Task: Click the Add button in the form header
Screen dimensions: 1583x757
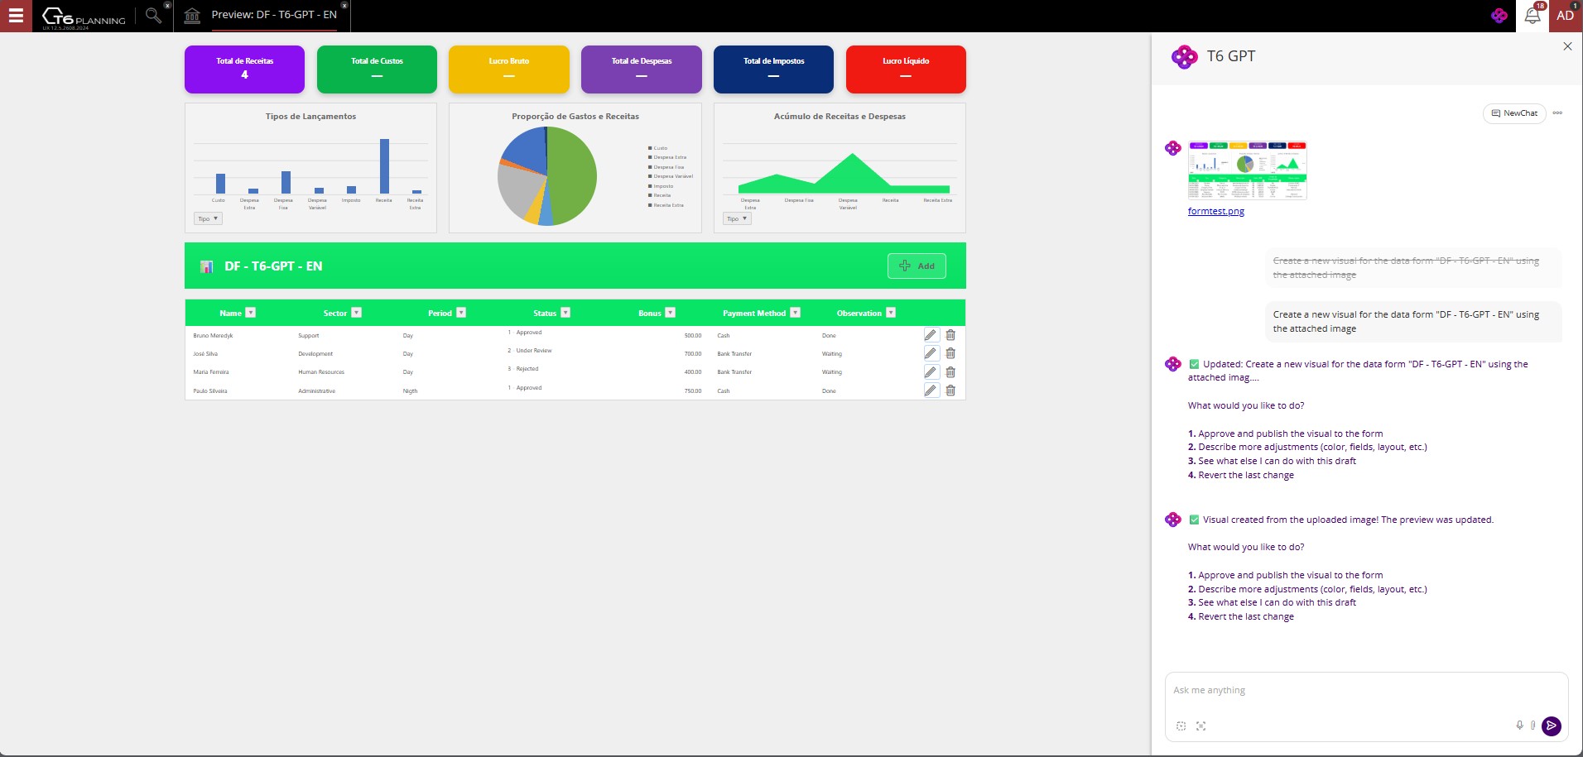Action: [x=917, y=266]
